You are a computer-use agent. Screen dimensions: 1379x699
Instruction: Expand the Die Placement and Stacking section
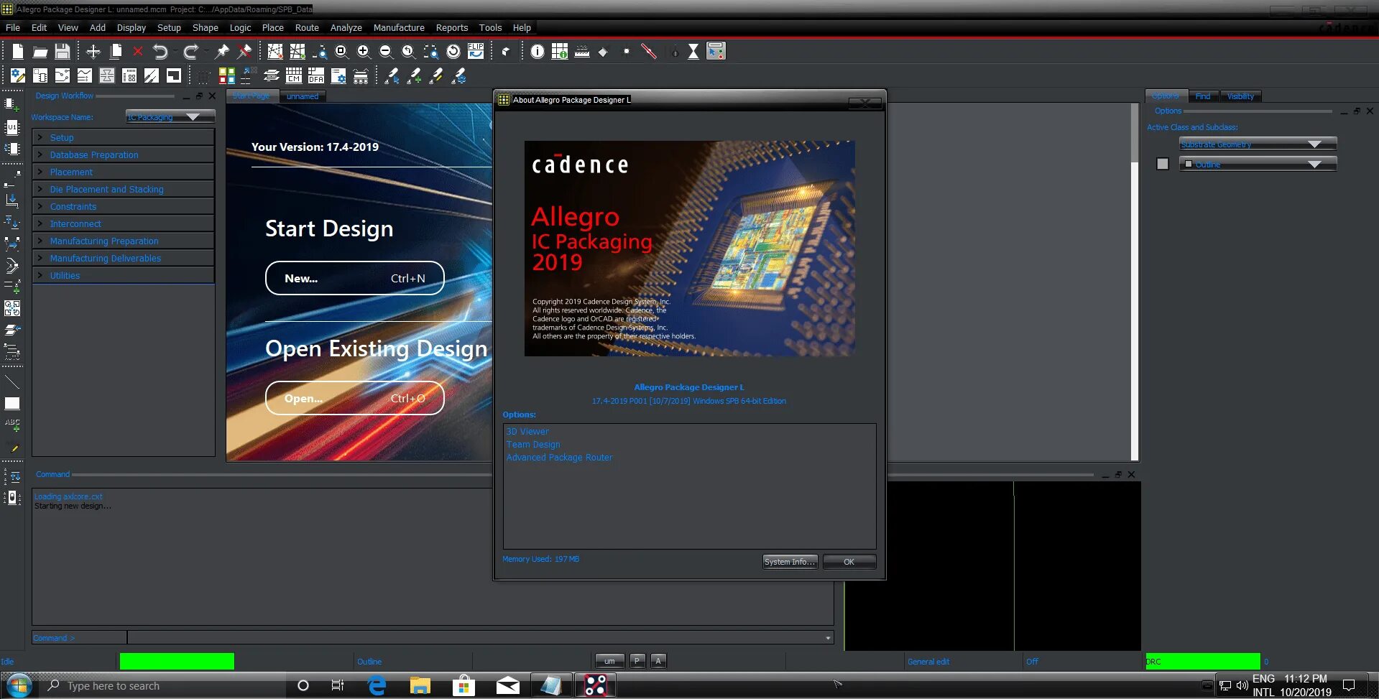[124, 189]
